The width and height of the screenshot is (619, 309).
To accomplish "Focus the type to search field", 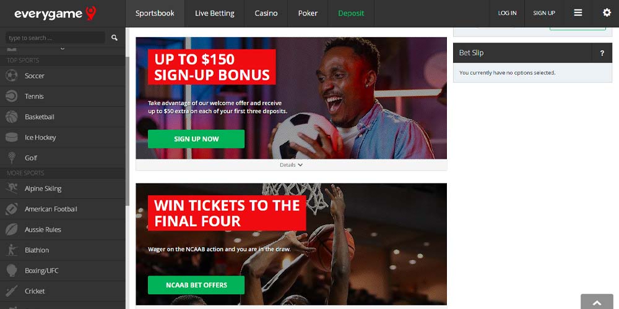I will point(55,38).
